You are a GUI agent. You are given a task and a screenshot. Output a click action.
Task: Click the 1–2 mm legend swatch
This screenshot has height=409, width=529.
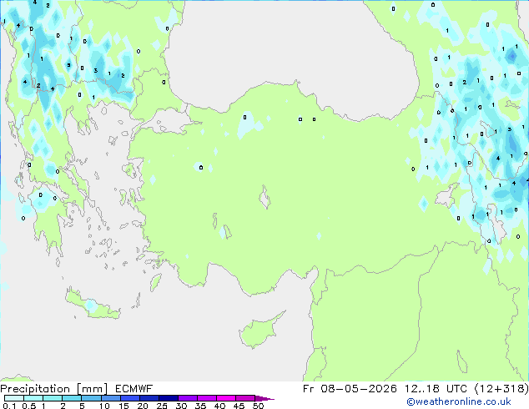[53, 398]
